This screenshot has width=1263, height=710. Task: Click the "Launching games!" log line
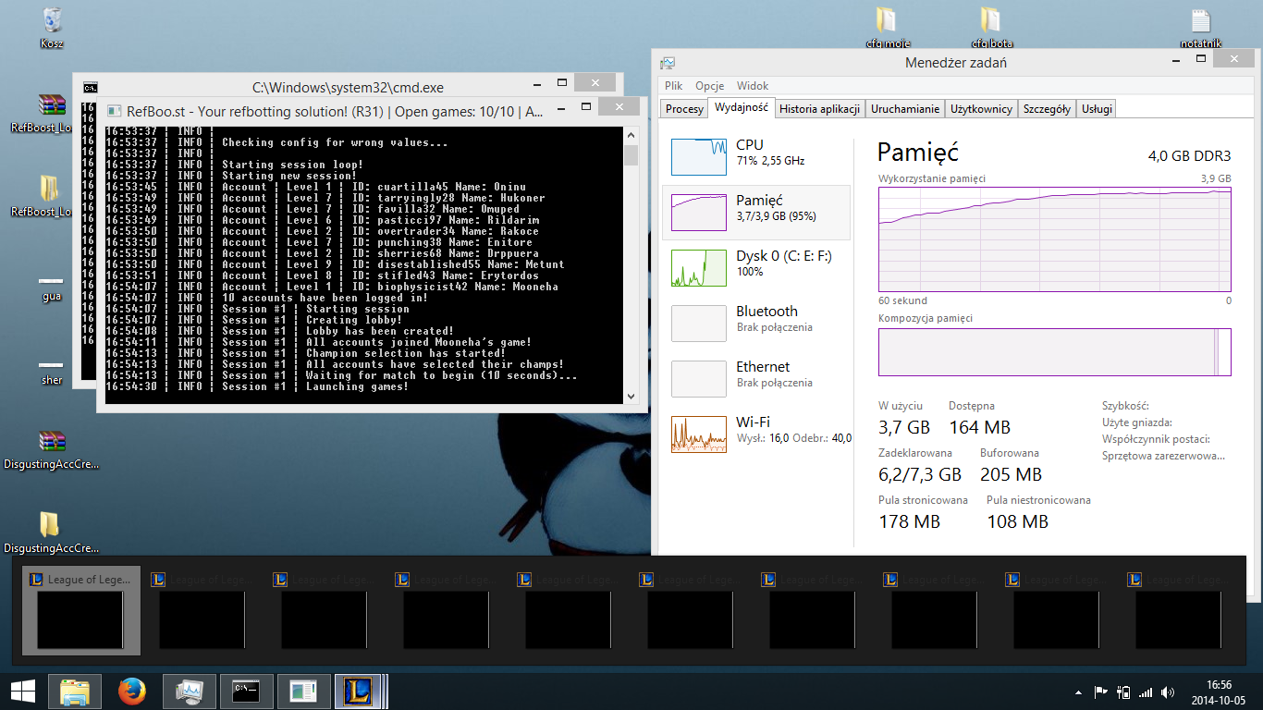click(x=357, y=386)
